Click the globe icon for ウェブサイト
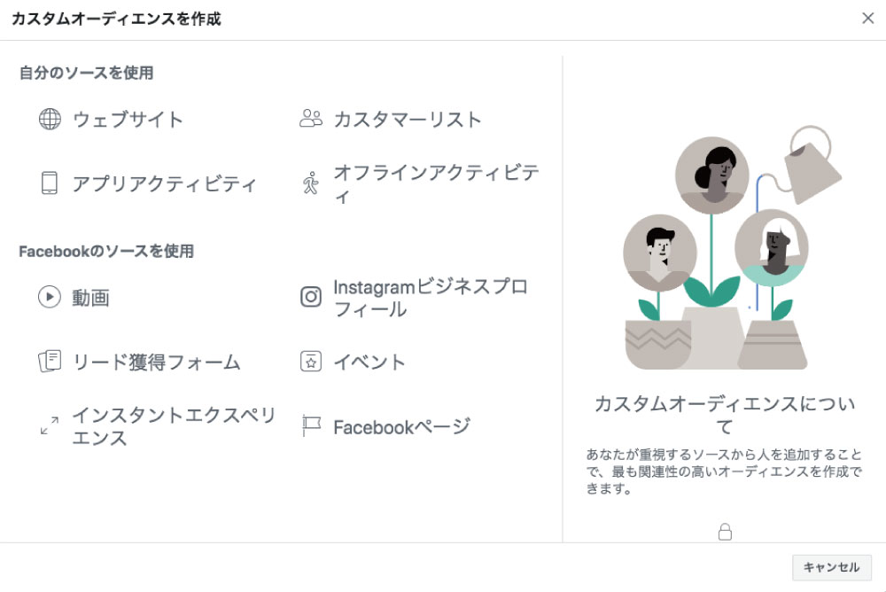 [x=50, y=120]
